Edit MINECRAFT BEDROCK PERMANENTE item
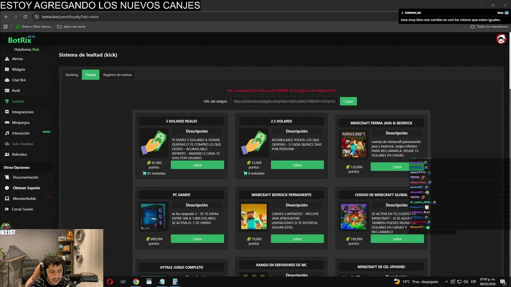This screenshot has width=511, height=287. click(x=297, y=239)
